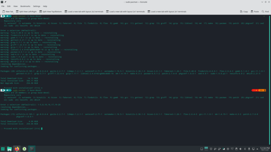This screenshot has width=271, height=152.
Task: Expand hidden system tray icons arrow
Action: coord(257,149)
